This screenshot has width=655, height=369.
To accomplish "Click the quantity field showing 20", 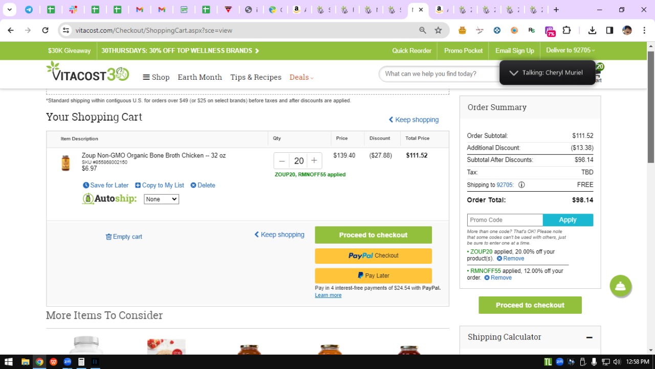I will [299, 160].
